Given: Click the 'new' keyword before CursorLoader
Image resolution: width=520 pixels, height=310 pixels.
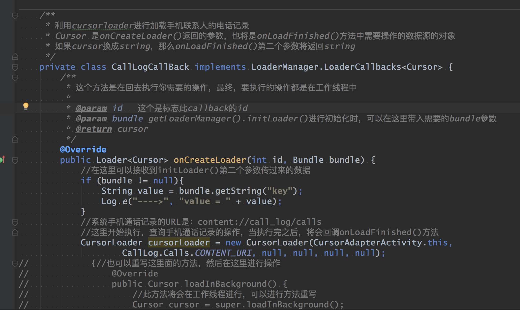Looking at the screenshot, I should [x=233, y=243].
